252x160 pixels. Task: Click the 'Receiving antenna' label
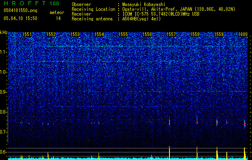coord(92,19)
